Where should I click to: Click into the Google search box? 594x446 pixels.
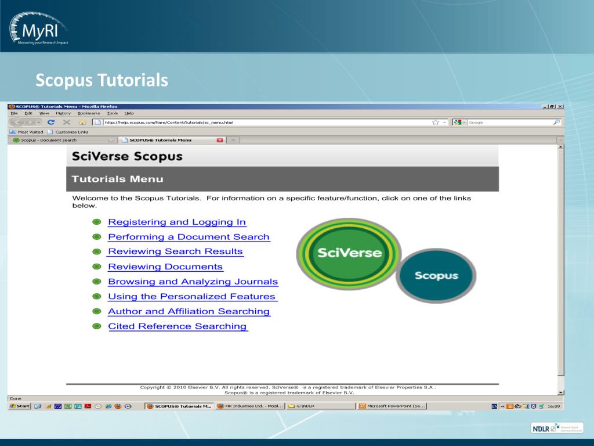[x=510, y=122]
